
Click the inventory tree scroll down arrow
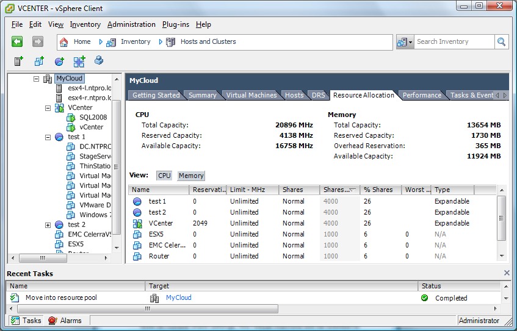tap(117, 247)
